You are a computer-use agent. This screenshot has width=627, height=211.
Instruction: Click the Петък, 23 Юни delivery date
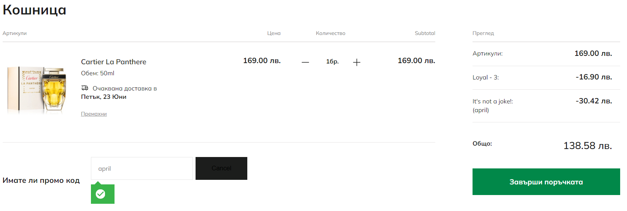click(x=103, y=97)
